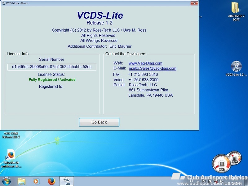The width and height of the screenshot is (248, 186).
Task: Open the mailto:Sales@vaq-diag.com email link
Action: click(x=153, y=68)
